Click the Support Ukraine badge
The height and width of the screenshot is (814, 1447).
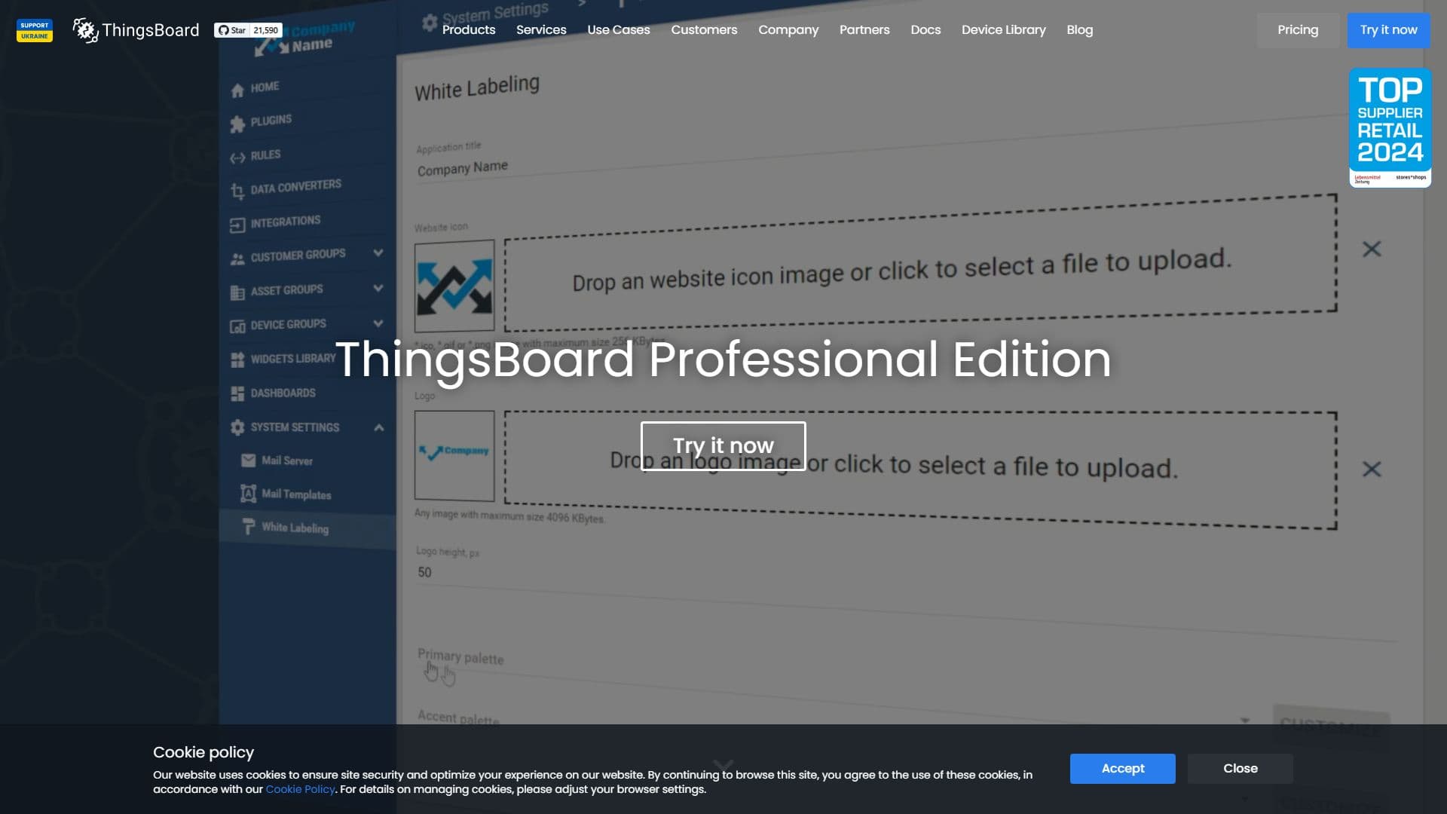(35, 30)
